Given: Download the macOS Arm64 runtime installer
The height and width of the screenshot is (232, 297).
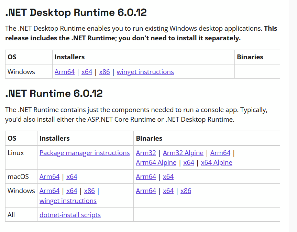Looking at the screenshot, I should [49, 176].
